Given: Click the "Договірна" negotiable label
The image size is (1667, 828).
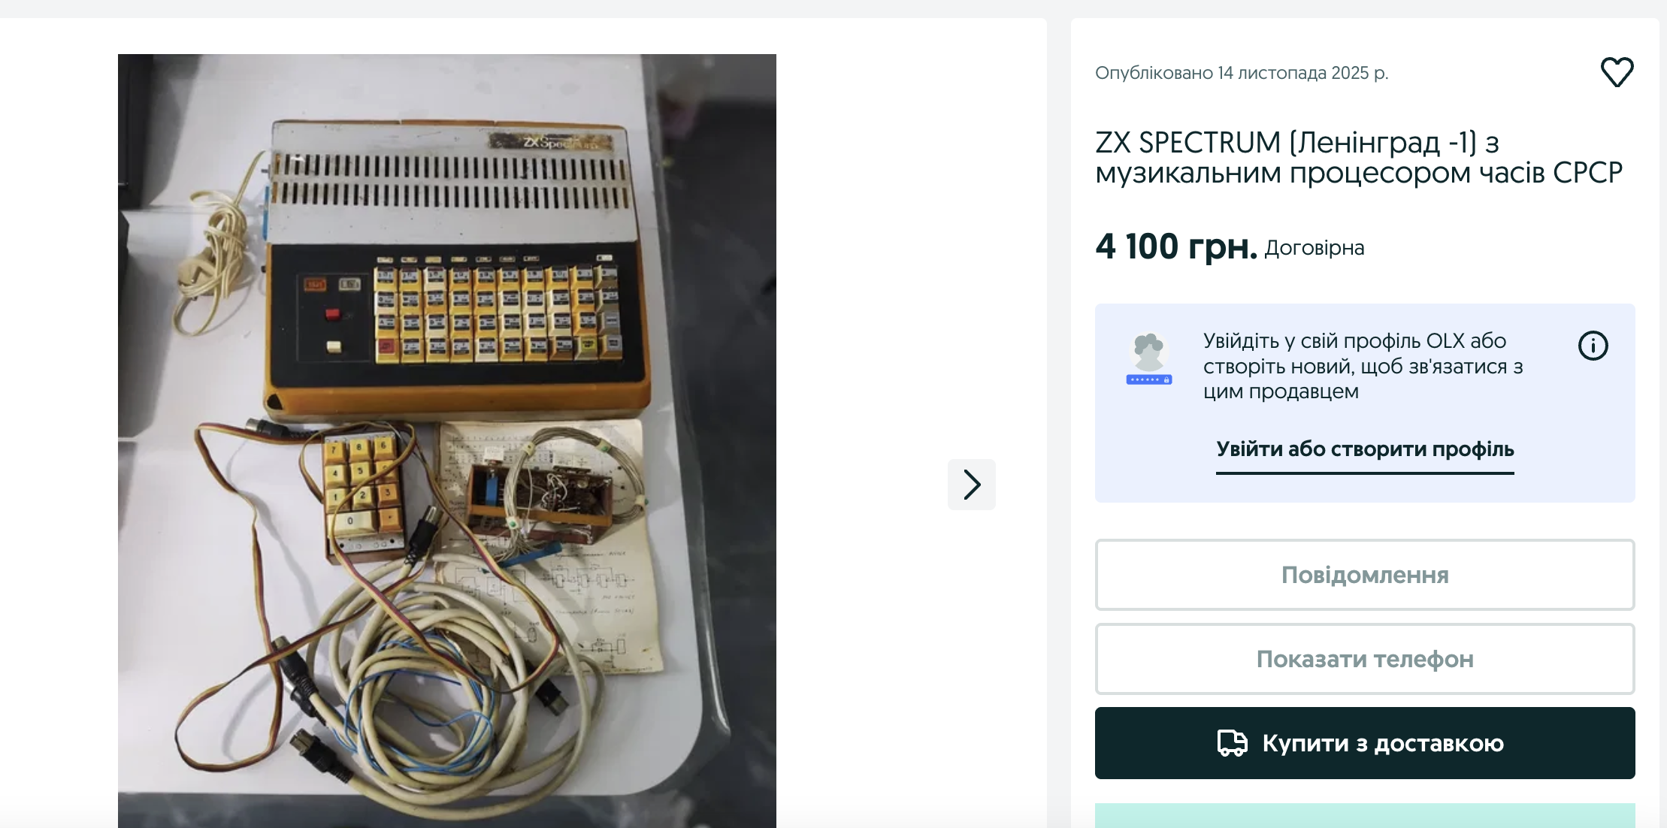Looking at the screenshot, I should [1314, 248].
